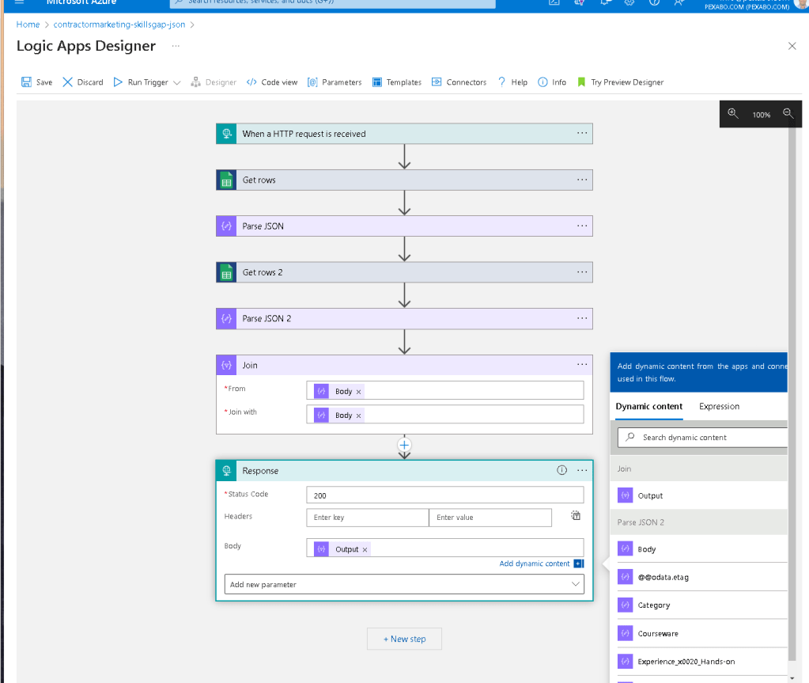Click the Join From input field

[444, 390]
